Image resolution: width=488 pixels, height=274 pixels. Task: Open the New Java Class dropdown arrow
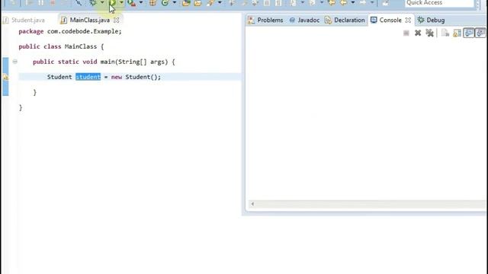tap(175, 3)
